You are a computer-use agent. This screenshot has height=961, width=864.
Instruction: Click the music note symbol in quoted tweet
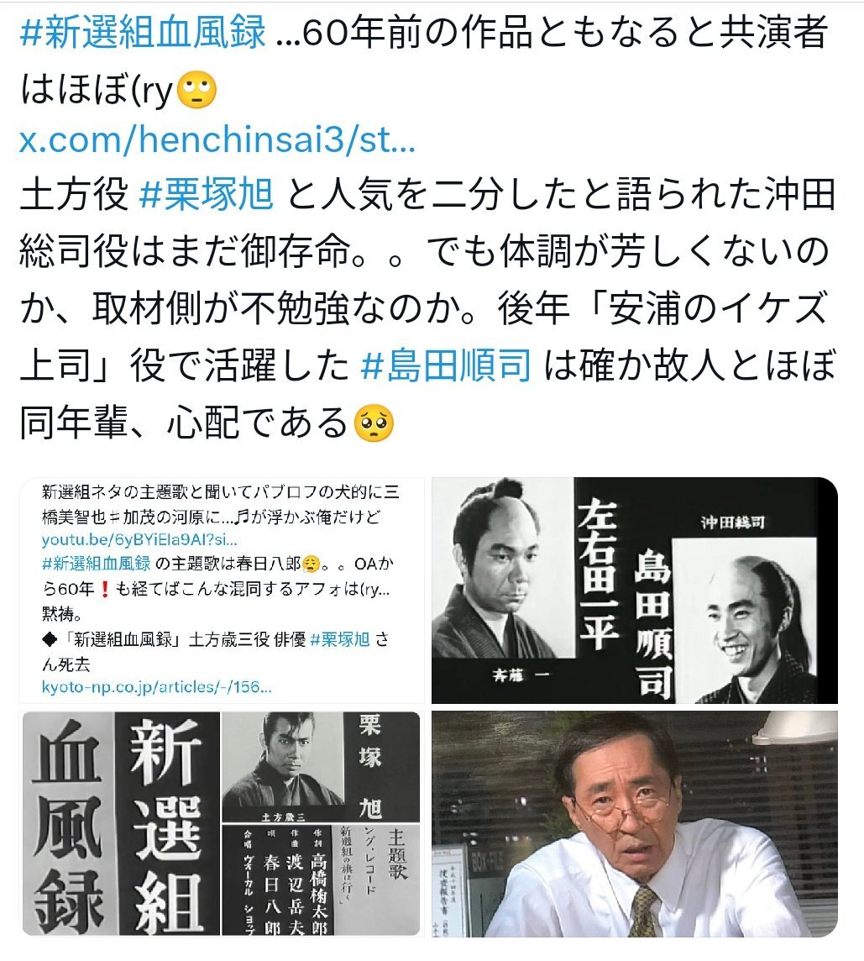click(242, 518)
